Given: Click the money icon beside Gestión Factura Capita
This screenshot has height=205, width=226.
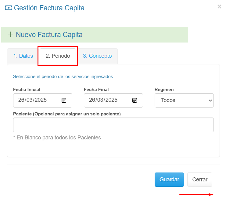Looking at the screenshot, I should click(x=9, y=8).
